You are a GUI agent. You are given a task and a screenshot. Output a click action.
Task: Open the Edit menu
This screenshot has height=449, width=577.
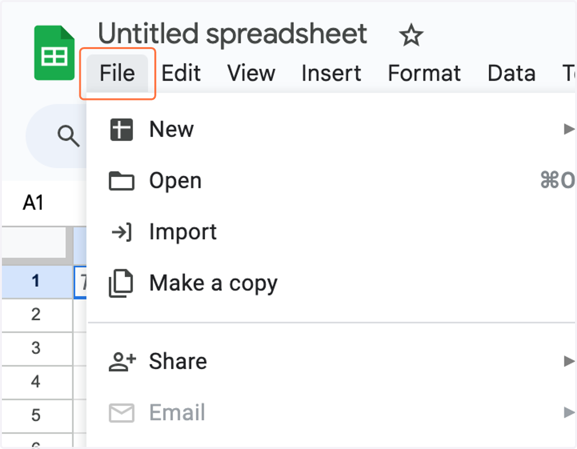(181, 74)
